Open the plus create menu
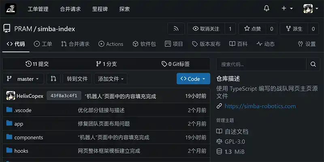324x162 pixels. 287,9
